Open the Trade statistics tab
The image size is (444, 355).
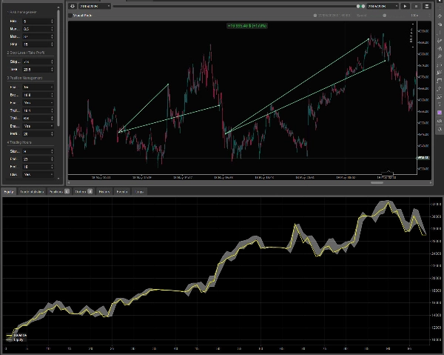(32, 192)
